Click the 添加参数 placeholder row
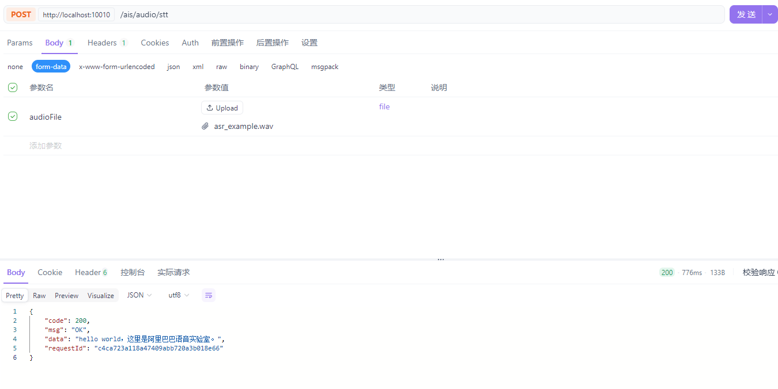778x389 pixels. coord(46,146)
